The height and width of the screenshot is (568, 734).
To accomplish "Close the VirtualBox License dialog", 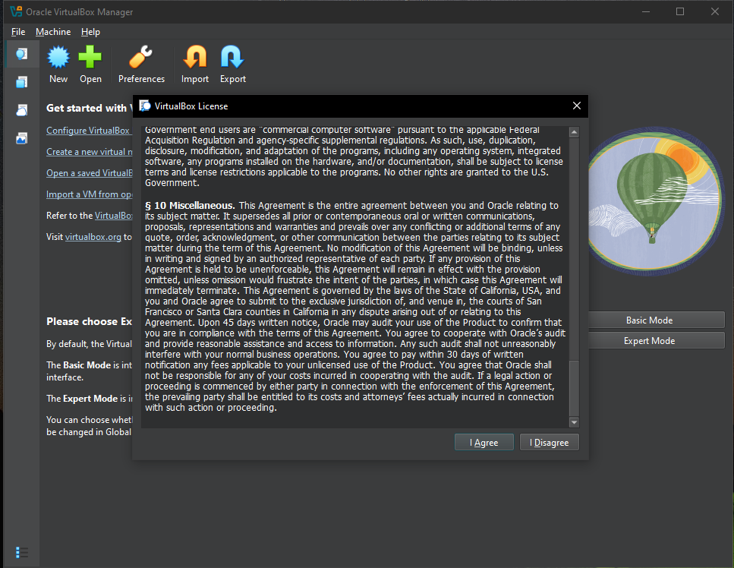I will [x=577, y=106].
